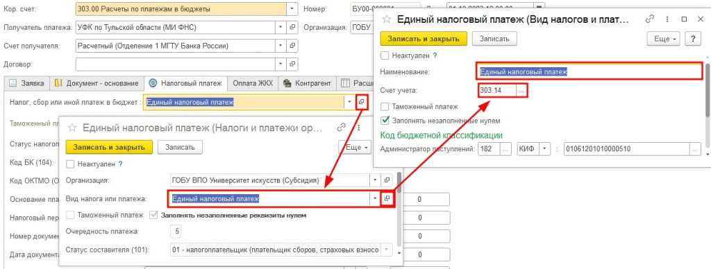
Task: Check Таможенный платеж in Вид налогов window
Action: [385, 107]
